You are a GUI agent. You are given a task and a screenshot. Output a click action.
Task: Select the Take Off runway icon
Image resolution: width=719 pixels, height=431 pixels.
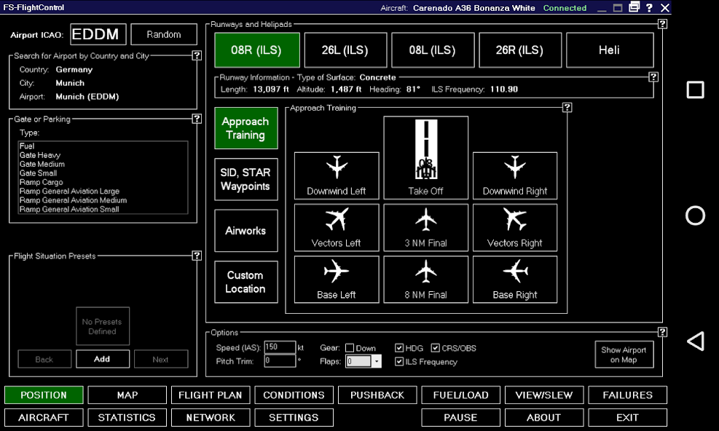click(x=425, y=157)
